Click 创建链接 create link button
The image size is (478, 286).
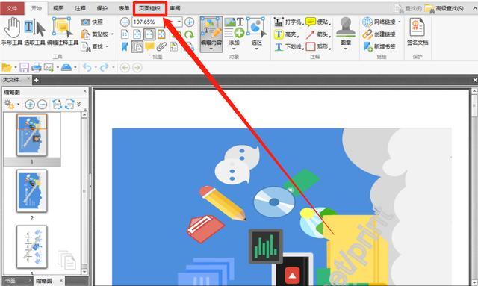(x=379, y=34)
